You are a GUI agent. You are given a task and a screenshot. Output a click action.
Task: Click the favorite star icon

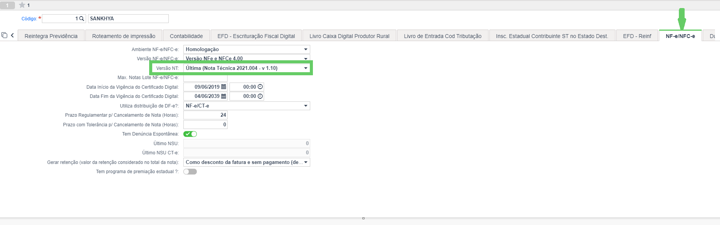pos(22,5)
